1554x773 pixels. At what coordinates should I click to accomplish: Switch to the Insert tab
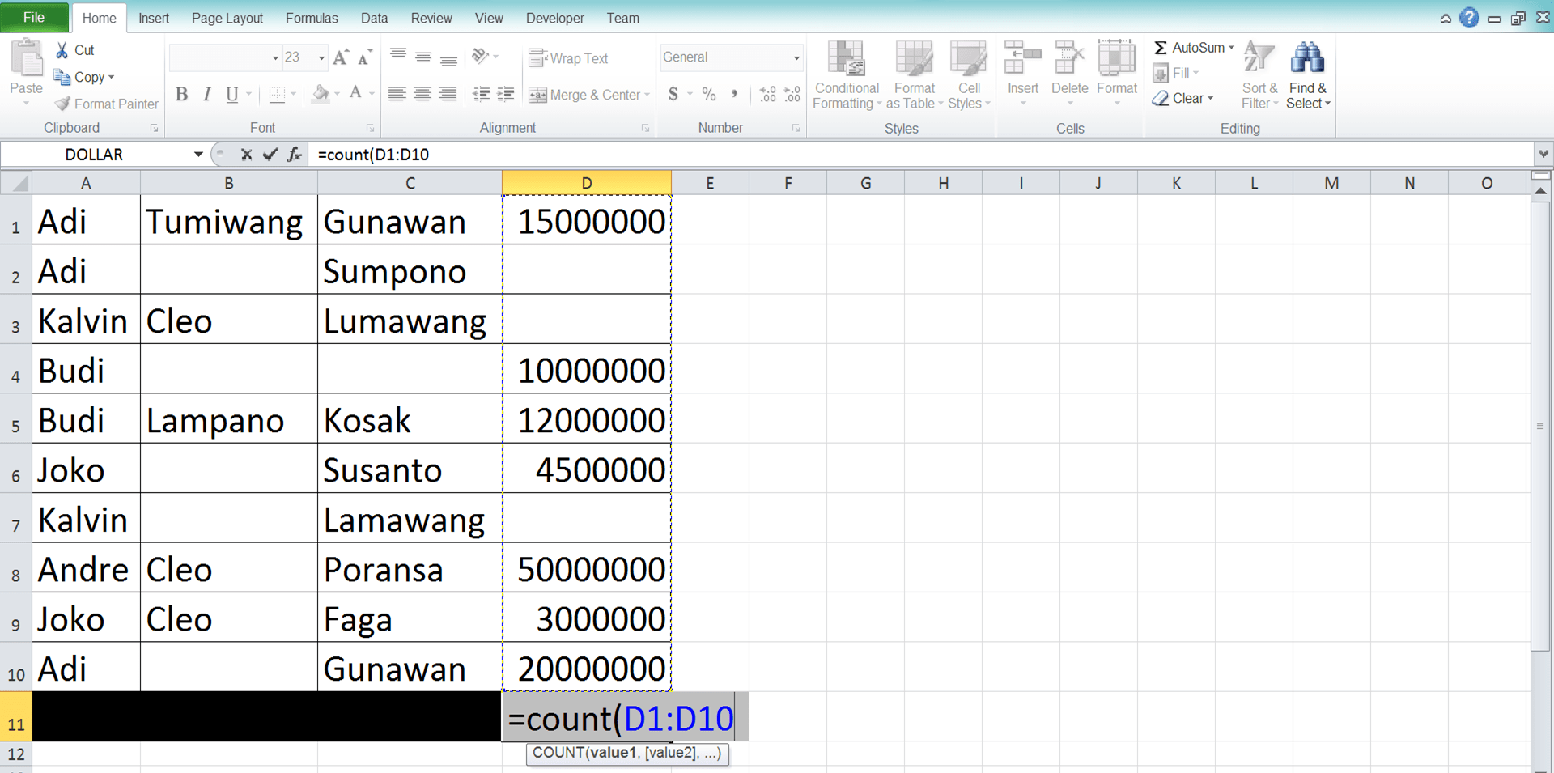pyautogui.click(x=154, y=18)
